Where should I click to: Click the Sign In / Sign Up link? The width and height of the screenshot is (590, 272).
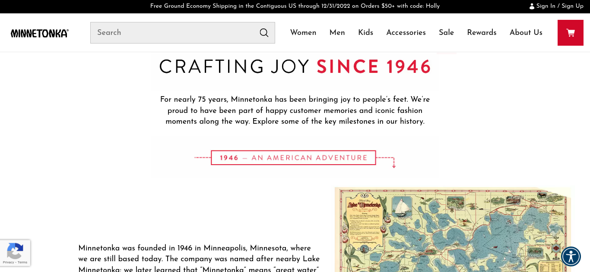pos(559,6)
